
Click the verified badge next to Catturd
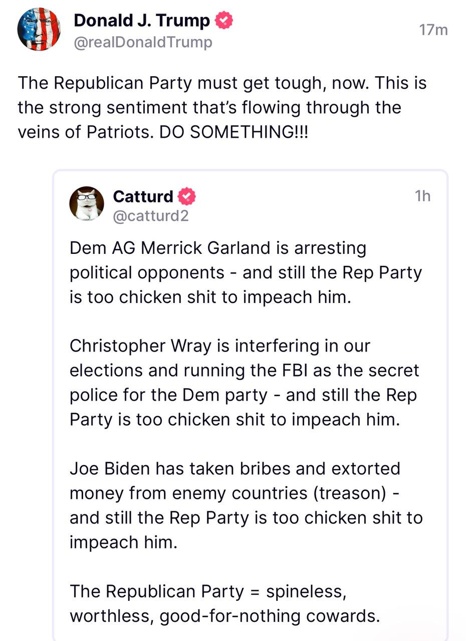coord(186,196)
